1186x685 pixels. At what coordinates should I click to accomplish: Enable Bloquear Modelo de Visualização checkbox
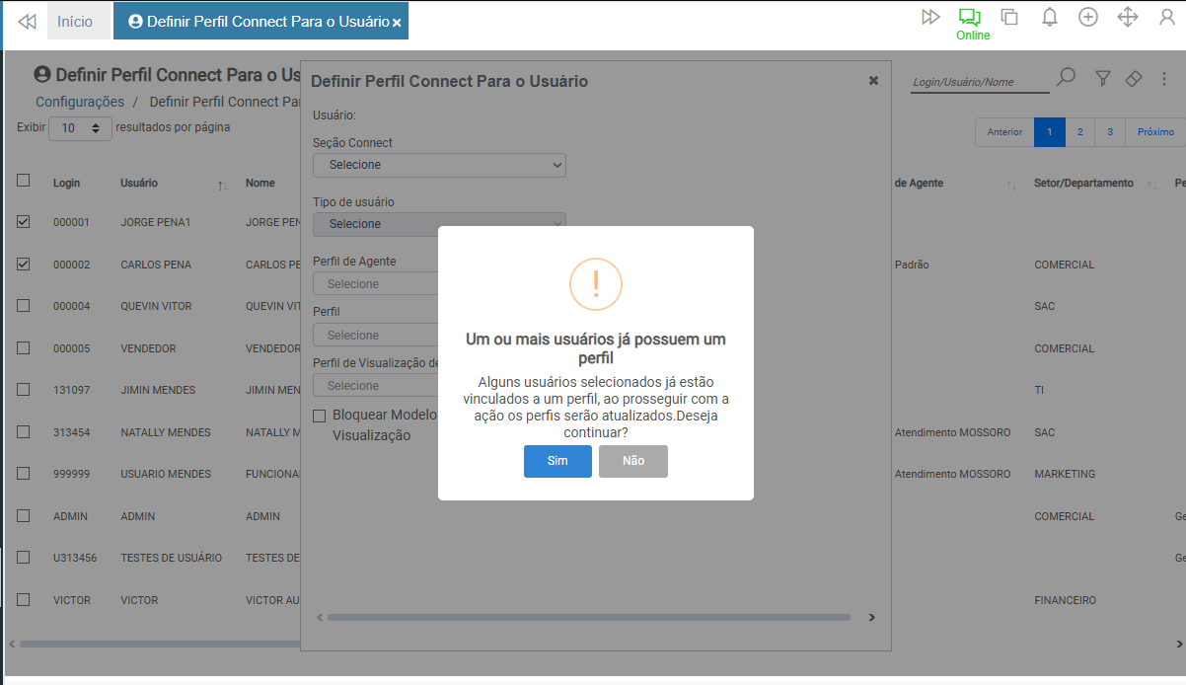click(x=319, y=416)
